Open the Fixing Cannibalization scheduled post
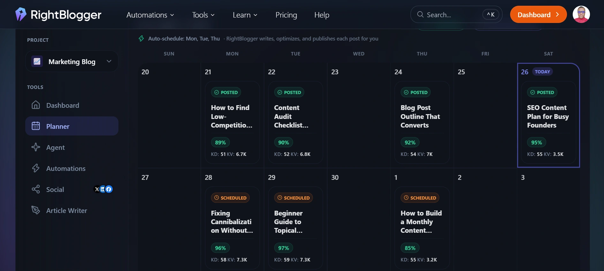 click(232, 228)
